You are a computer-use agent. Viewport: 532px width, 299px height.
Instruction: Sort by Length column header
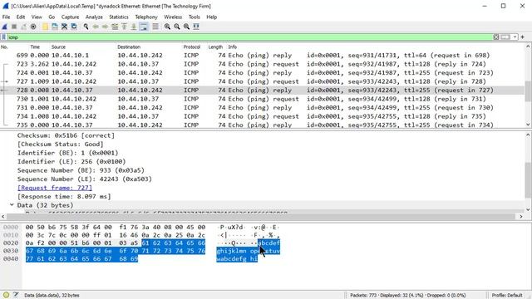pyautogui.click(x=217, y=47)
